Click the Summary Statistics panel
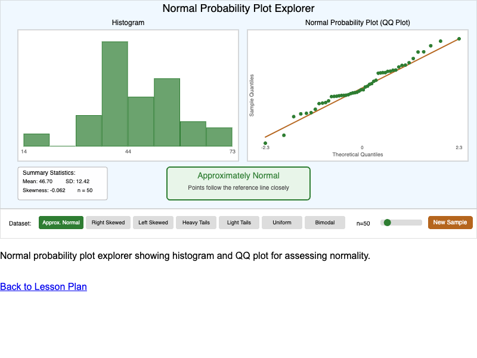 (x=62, y=183)
